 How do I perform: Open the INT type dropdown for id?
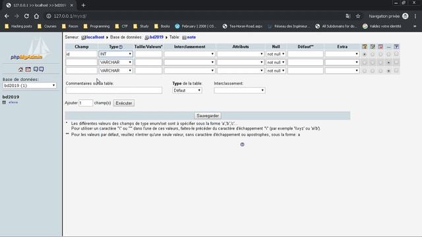116,54
